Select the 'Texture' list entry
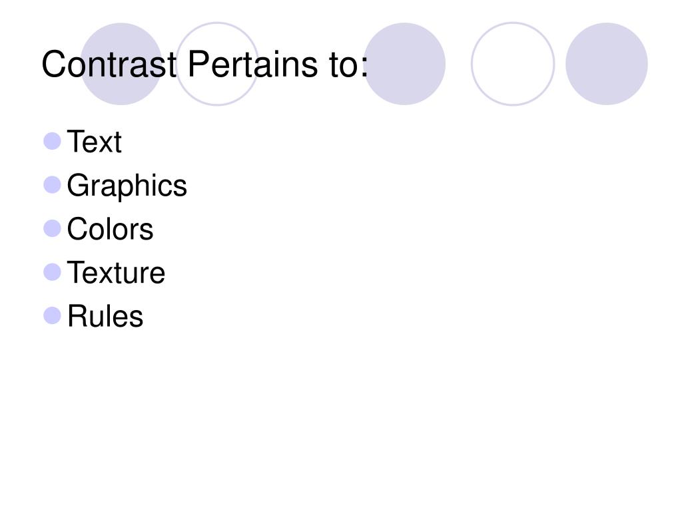 116,272
